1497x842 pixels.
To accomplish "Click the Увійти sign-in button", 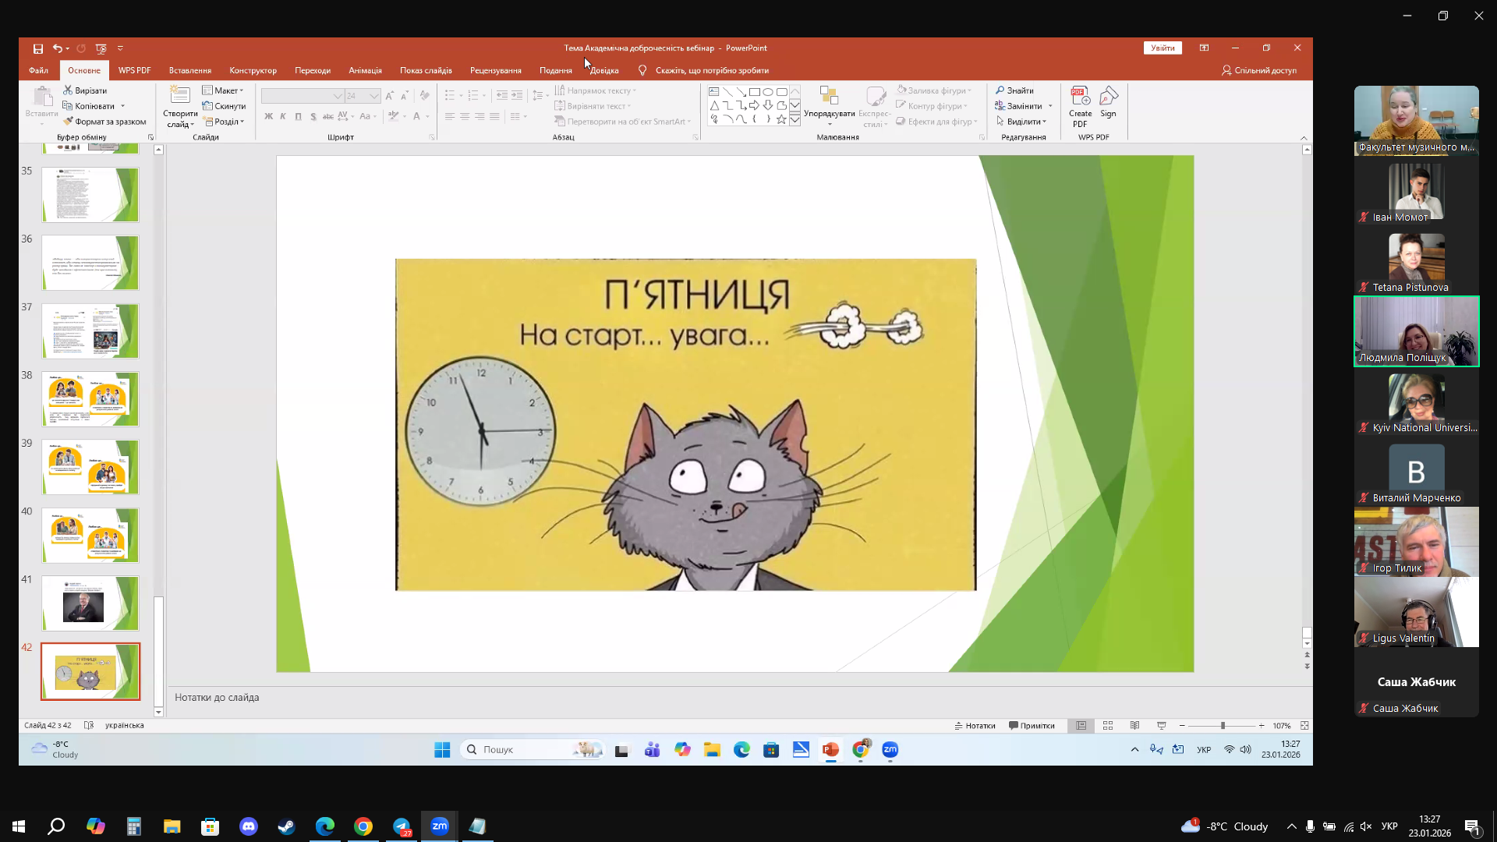I will tap(1163, 48).
